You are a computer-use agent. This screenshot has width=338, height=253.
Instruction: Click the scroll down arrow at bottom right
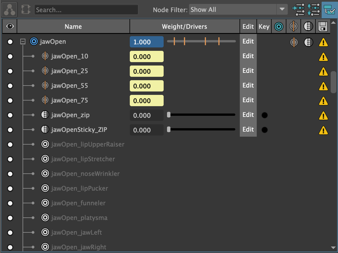pos(333,248)
